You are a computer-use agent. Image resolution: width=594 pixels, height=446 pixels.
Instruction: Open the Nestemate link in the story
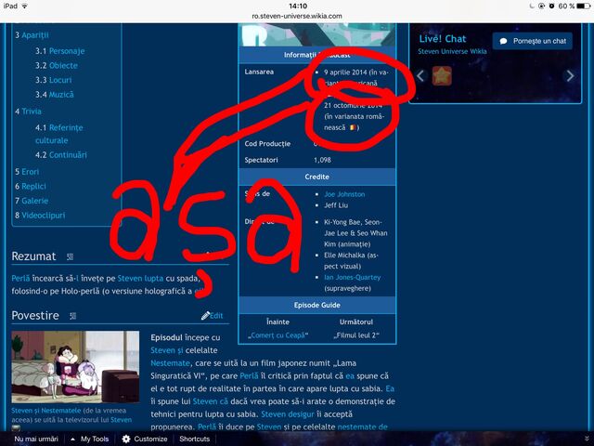pos(170,363)
